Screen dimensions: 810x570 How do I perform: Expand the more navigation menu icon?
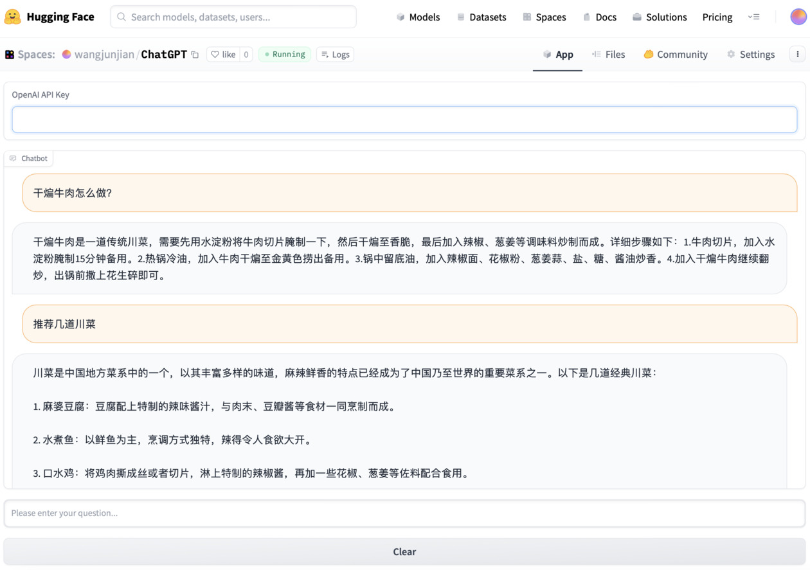point(753,17)
